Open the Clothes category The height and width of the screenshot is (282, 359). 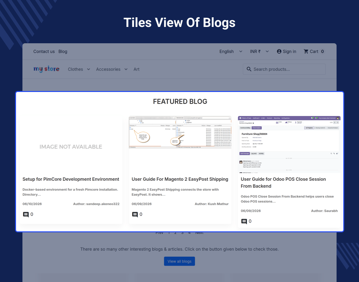tap(75, 69)
